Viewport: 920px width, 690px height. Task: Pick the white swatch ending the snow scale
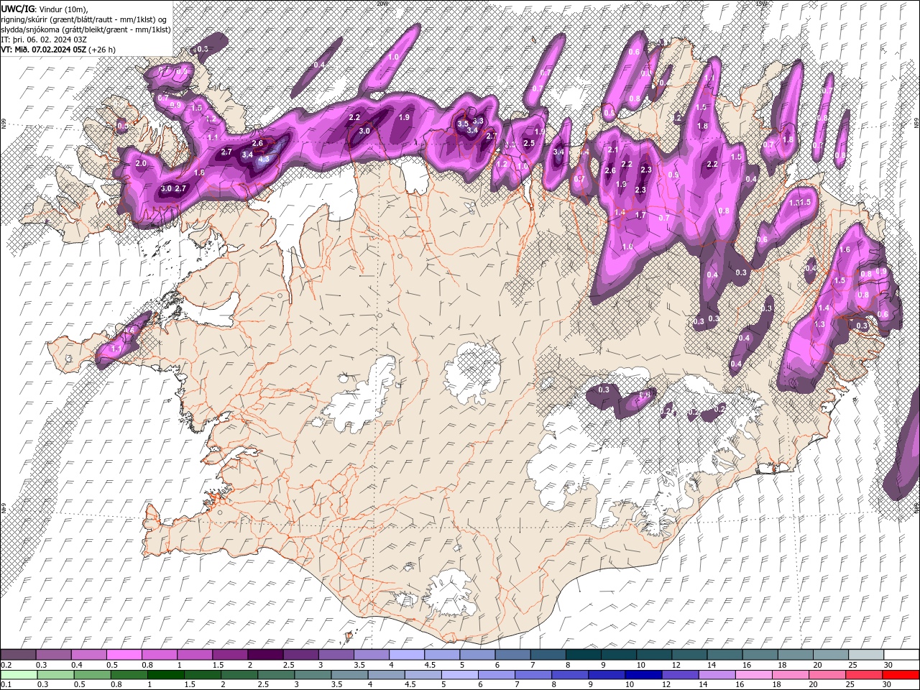point(901,654)
